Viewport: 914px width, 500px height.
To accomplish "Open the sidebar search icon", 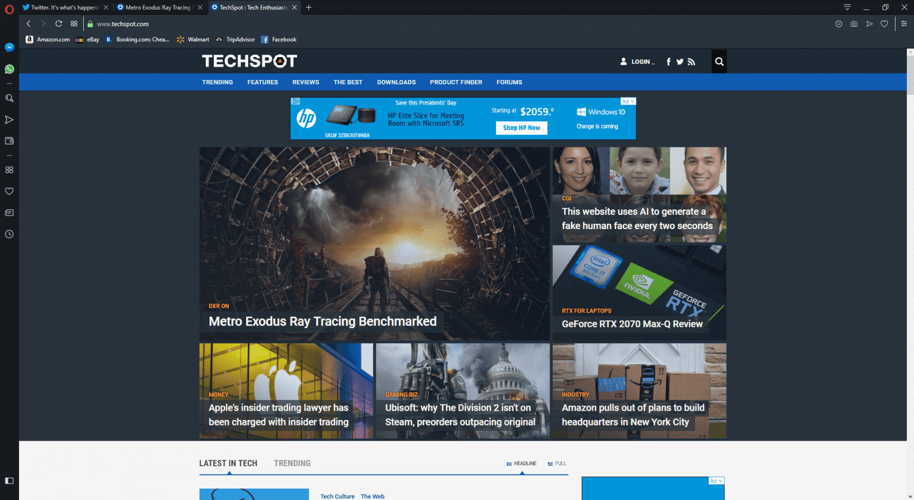I will tap(9, 98).
